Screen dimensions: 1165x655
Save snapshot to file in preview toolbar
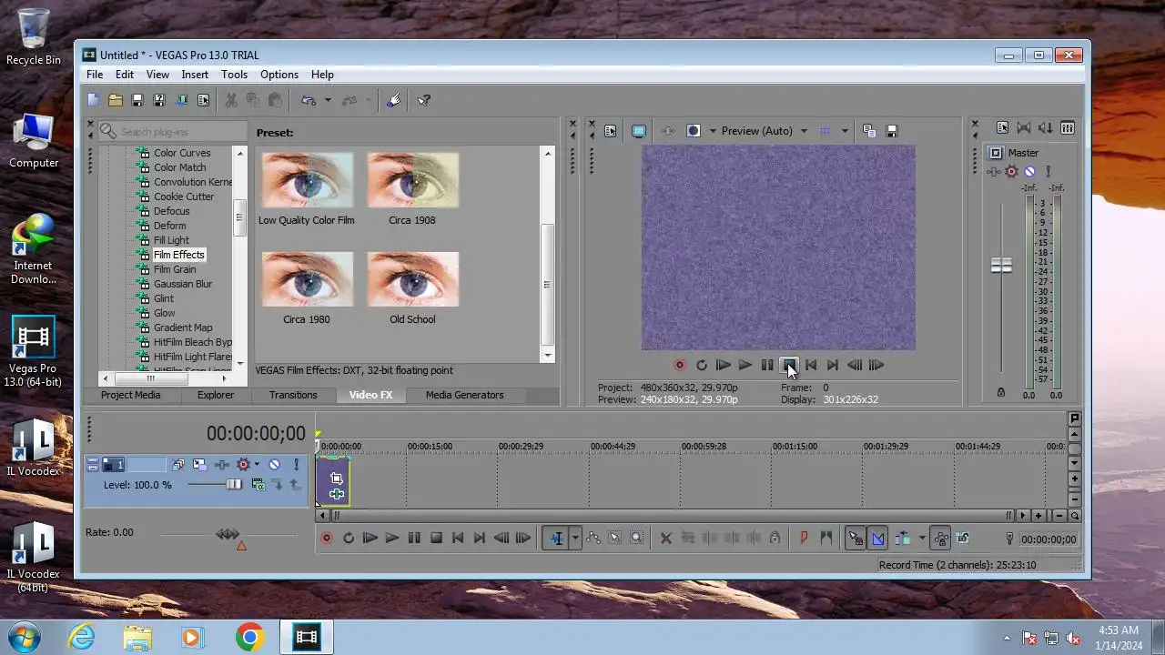coord(892,131)
